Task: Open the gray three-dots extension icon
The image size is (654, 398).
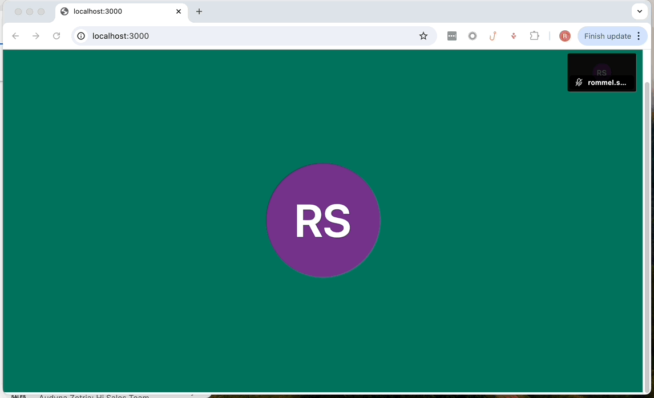Action: [x=452, y=36]
